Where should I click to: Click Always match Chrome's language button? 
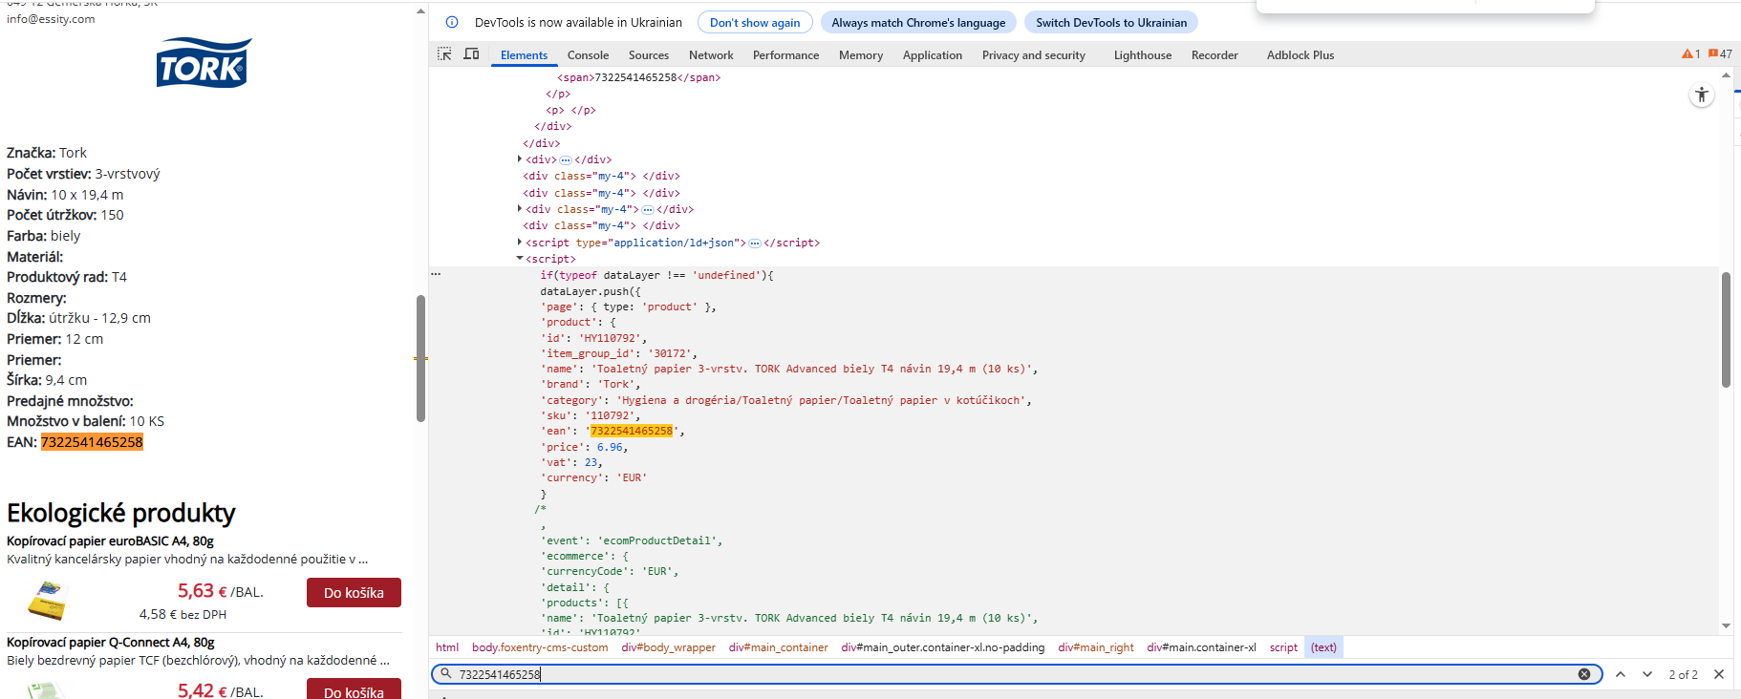(918, 23)
